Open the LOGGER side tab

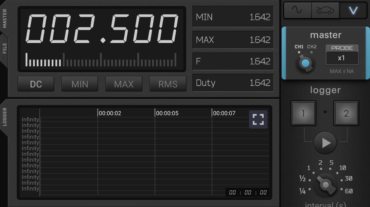pyautogui.click(x=4, y=117)
